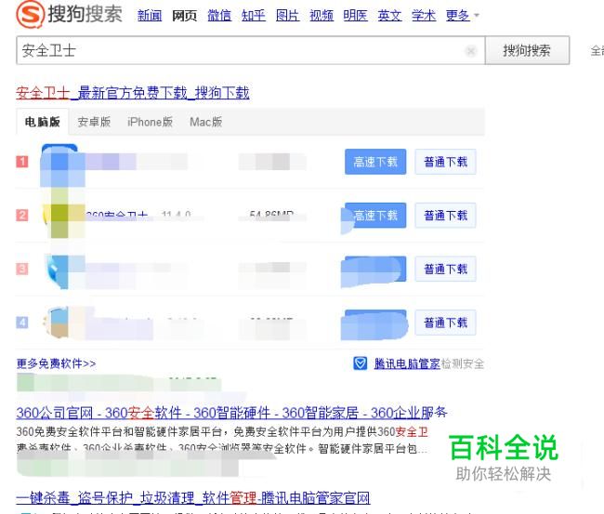Switch to the iPhone版 tab
The image size is (604, 514).
click(x=150, y=122)
